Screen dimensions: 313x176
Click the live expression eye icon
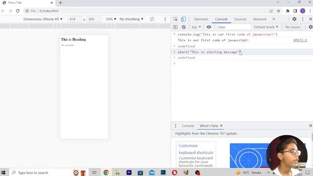(x=209, y=27)
